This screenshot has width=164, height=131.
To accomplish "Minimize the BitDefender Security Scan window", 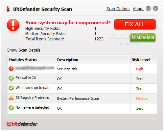I will point(148,9).
